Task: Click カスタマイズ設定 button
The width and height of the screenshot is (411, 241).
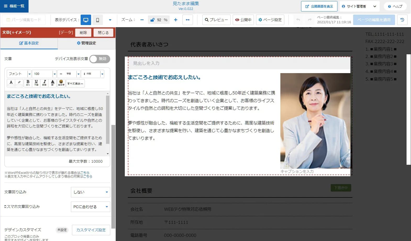Action: [91, 230]
